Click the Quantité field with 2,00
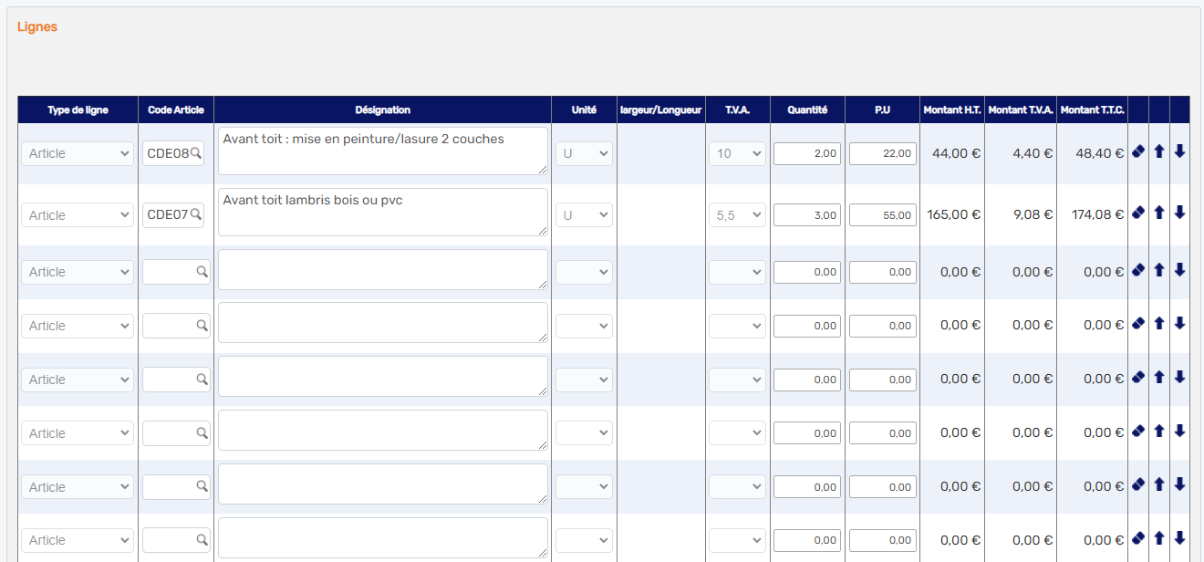 click(806, 153)
